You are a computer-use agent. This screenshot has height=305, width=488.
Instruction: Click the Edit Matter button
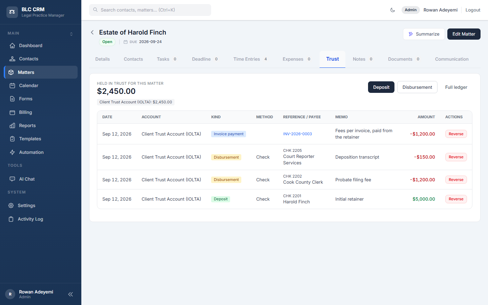pyautogui.click(x=464, y=34)
